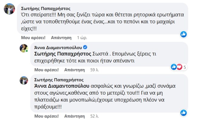
Task: Open reactions on Anna Diamantopoulou's reply
Action: point(179,67)
